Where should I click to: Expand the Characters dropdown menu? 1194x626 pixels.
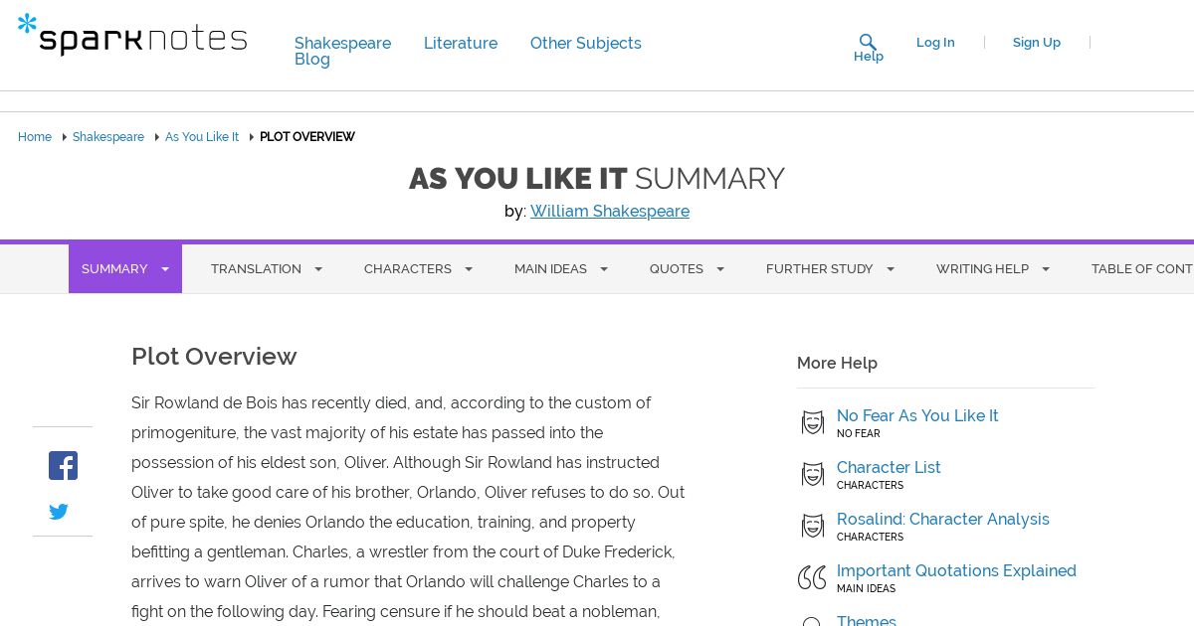(418, 269)
